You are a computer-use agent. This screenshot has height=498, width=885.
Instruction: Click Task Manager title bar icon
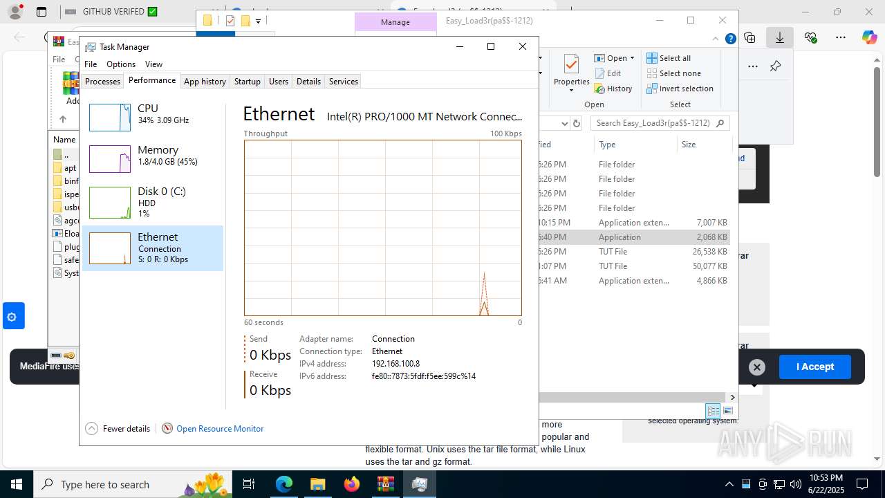pos(91,47)
